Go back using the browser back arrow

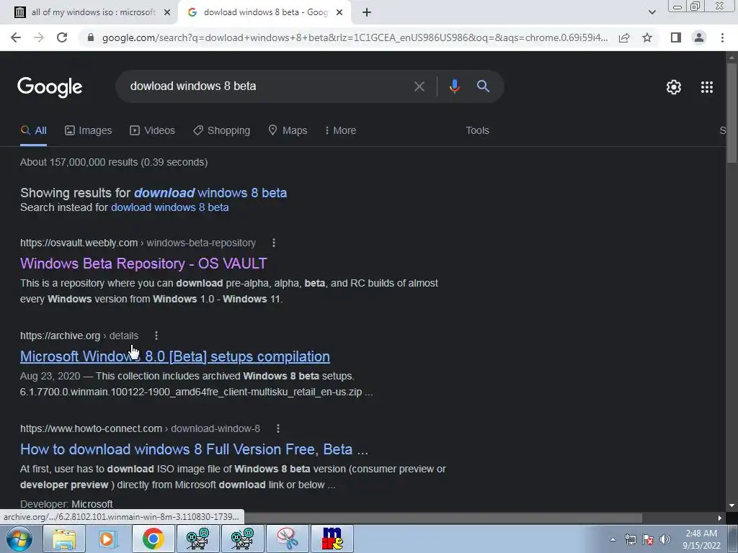[x=16, y=37]
